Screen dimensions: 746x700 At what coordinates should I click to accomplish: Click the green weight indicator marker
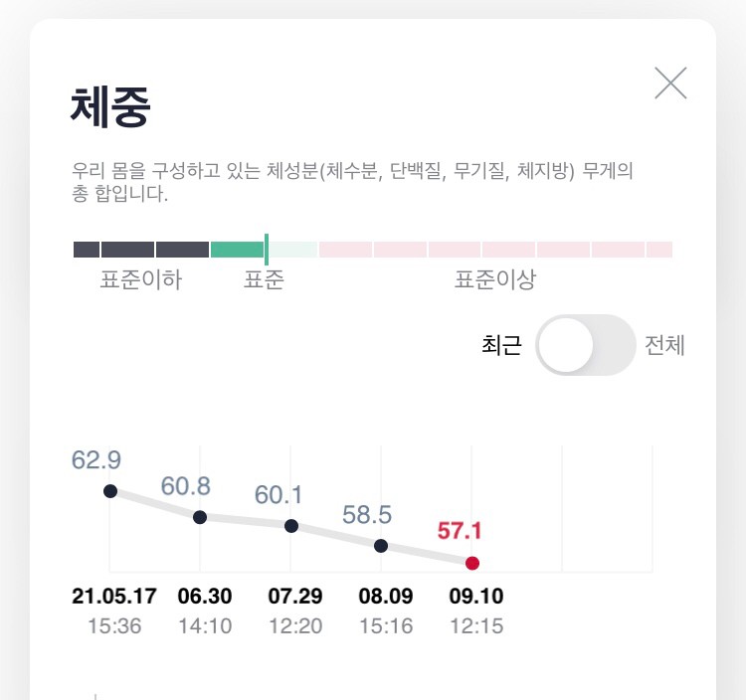point(267,249)
